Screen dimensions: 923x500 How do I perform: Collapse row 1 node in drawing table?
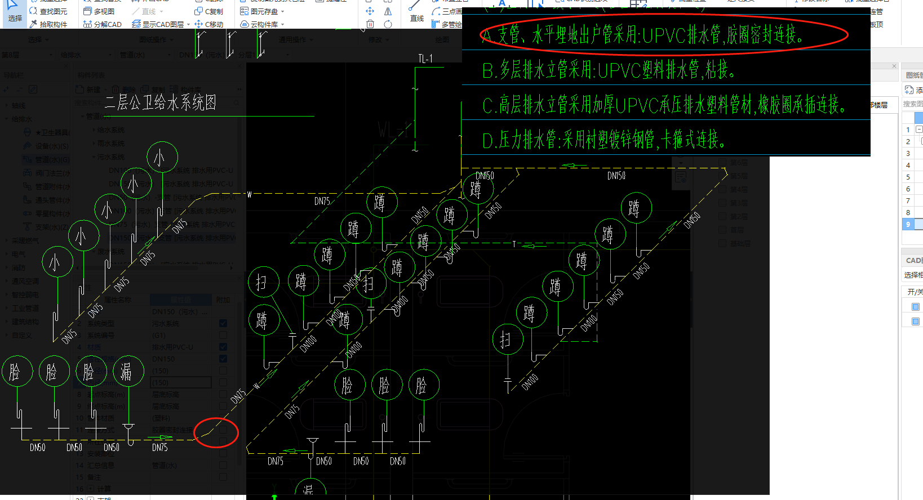[x=919, y=130]
